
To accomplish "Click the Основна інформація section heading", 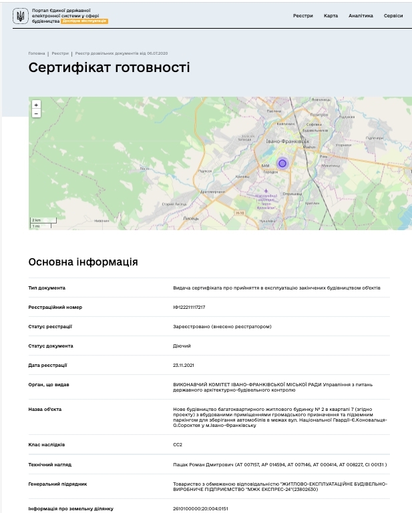I will coord(83,262).
